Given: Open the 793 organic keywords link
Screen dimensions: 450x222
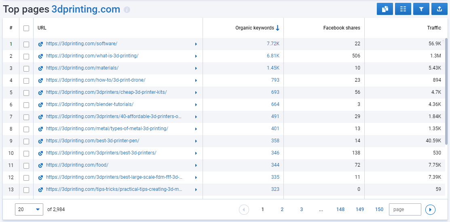Looking at the screenshot, I should 275,80.
